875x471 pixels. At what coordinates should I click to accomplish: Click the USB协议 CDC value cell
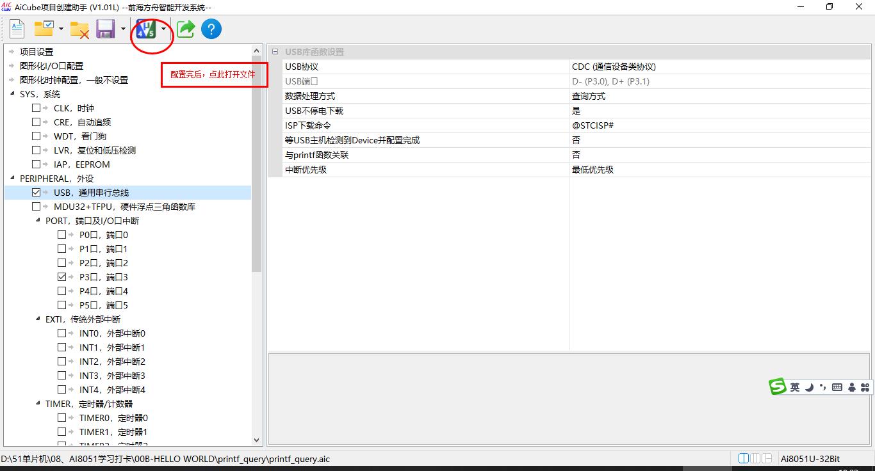pos(641,67)
